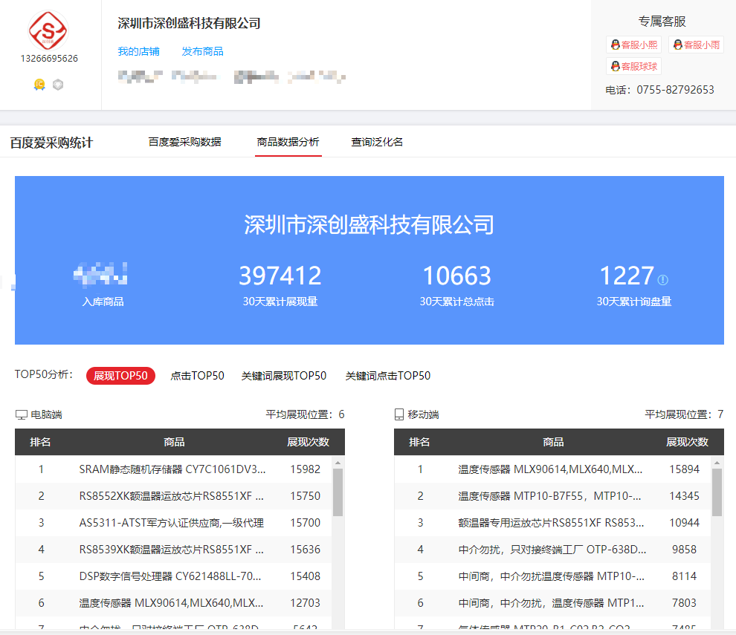Viewport: 736px width, 635px height.
Task: Click the QQ icon beside 客服小雨
Action: (x=677, y=45)
